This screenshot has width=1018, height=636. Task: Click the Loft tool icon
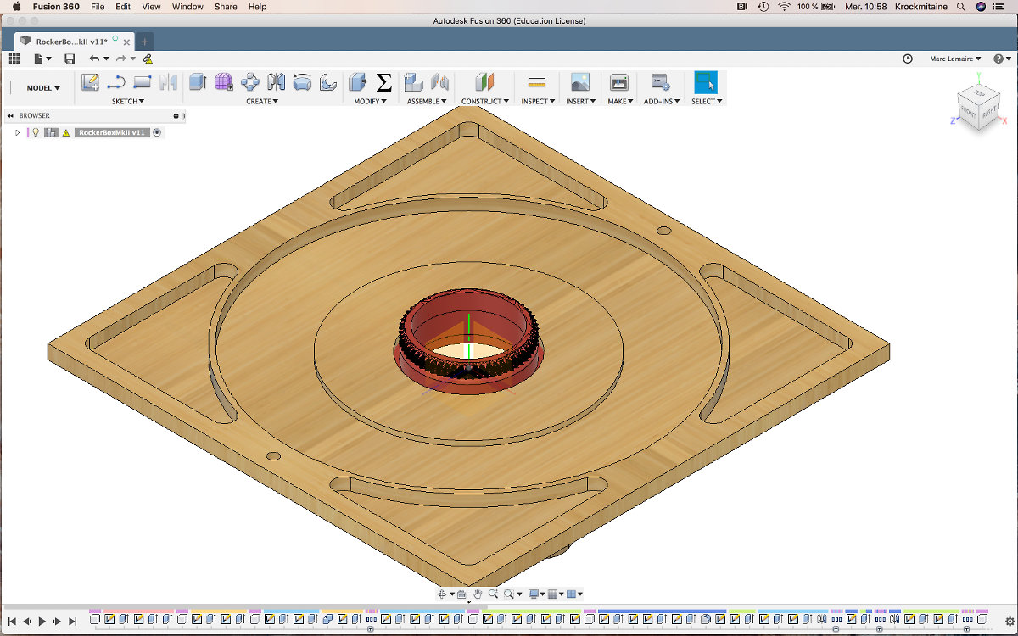click(x=302, y=82)
